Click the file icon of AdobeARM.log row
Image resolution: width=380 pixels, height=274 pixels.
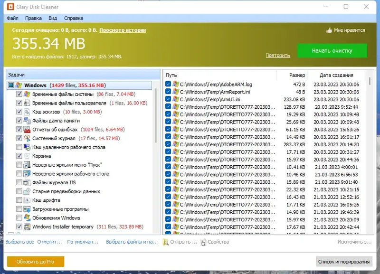click(176, 84)
